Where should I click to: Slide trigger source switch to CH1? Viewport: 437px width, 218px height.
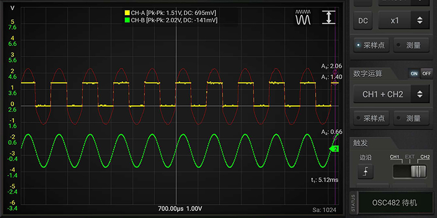pyautogui.click(x=394, y=157)
